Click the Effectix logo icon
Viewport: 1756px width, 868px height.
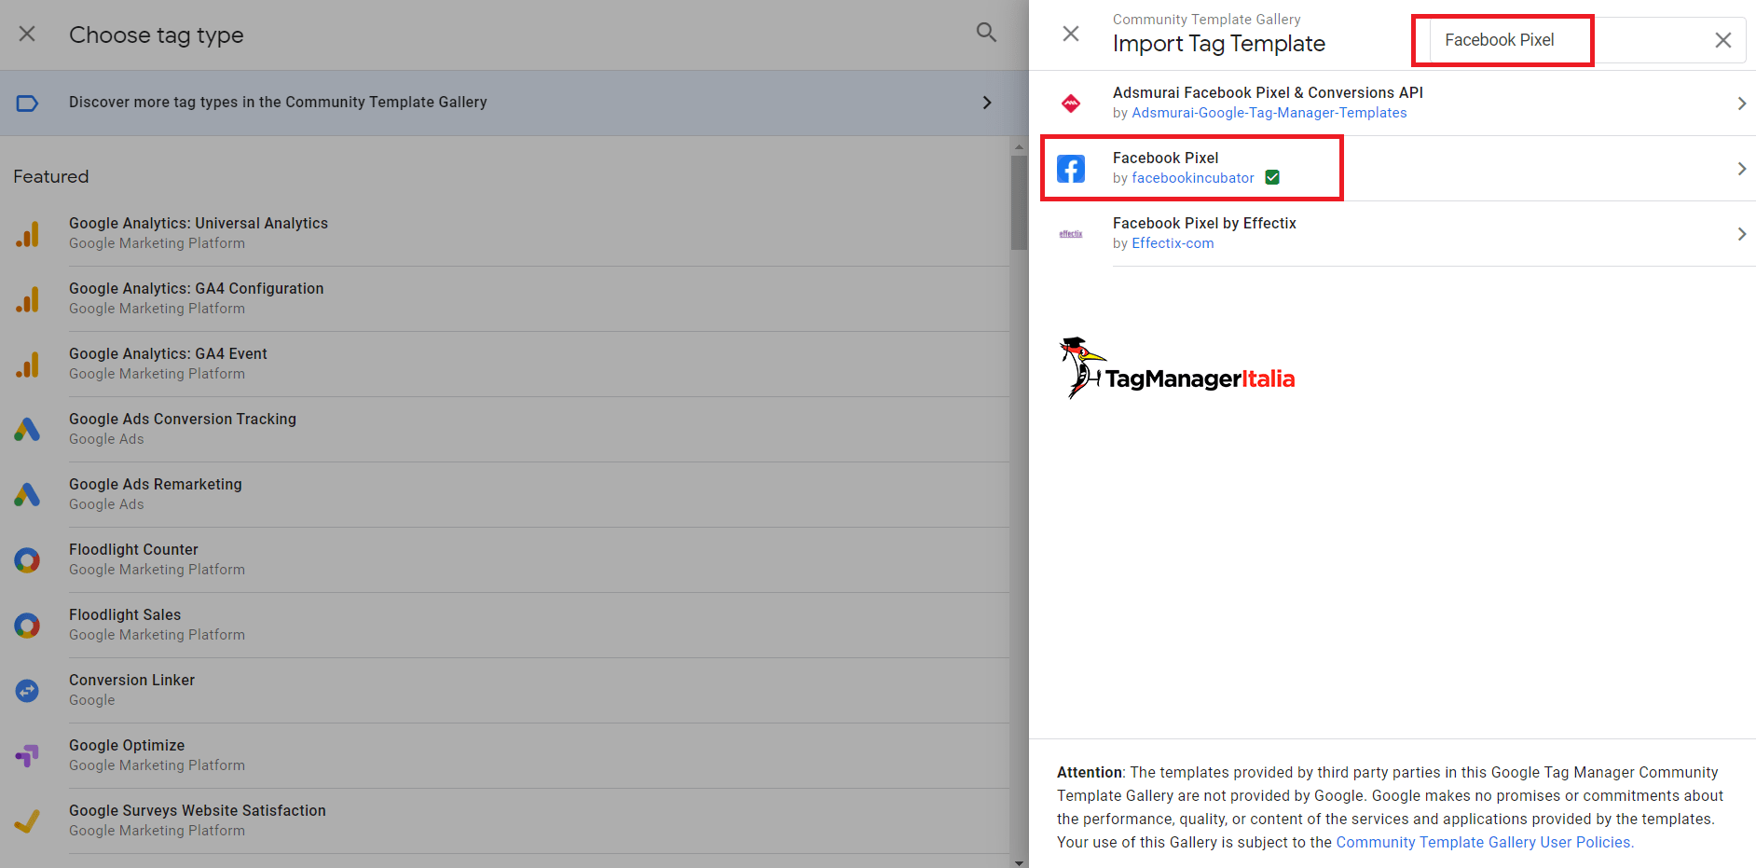click(1071, 234)
